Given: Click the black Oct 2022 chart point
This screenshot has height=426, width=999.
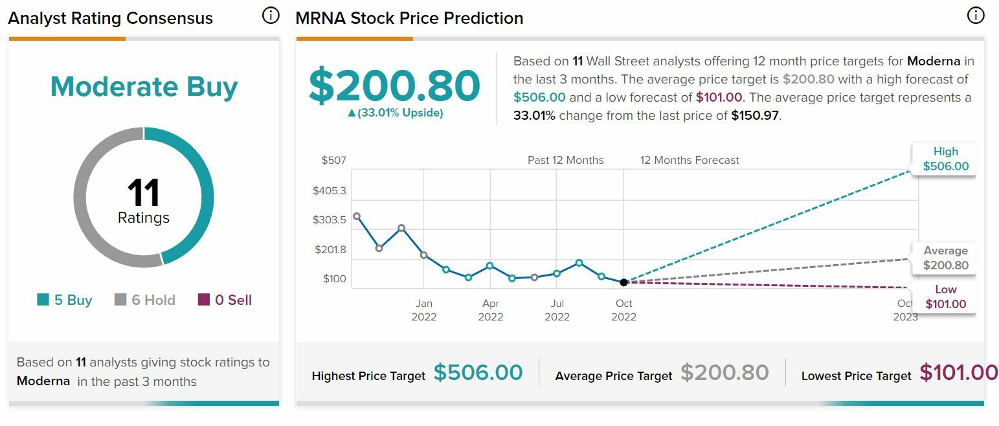Looking at the screenshot, I should pos(623,282).
